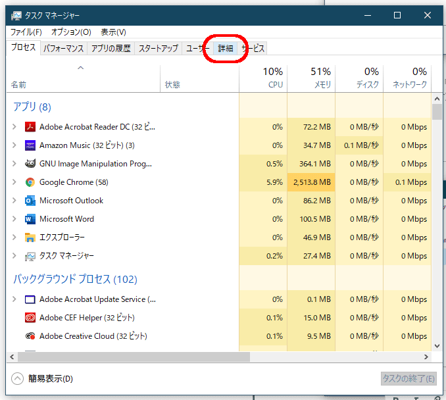This screenshot has height=400, width=446.
Task: Select the Adobe CEF Helper (32 ビット) name
Action: tap(87, 318)
